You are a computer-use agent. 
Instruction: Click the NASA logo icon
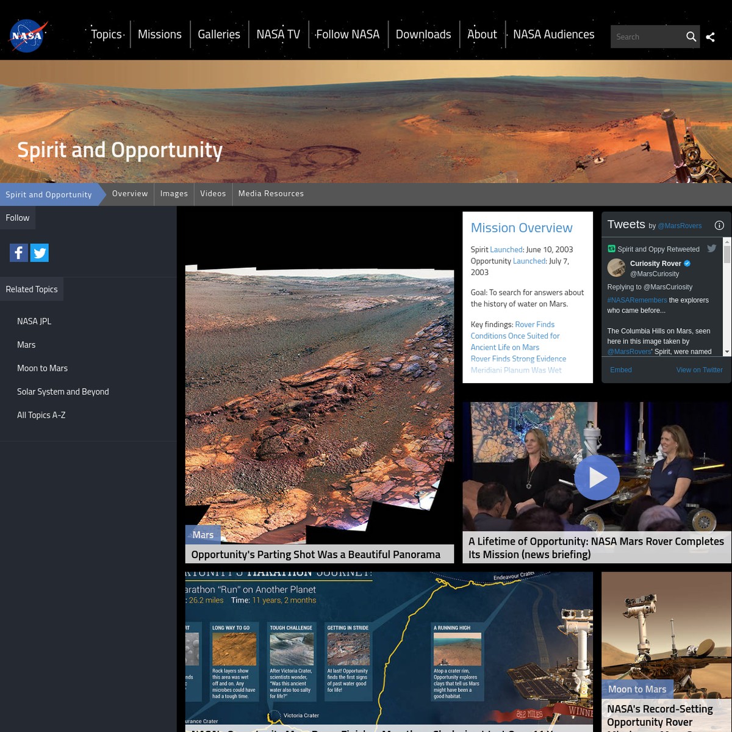point(28,36)
